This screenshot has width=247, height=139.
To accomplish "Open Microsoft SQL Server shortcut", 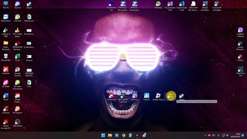I will (x=193, y=6).
